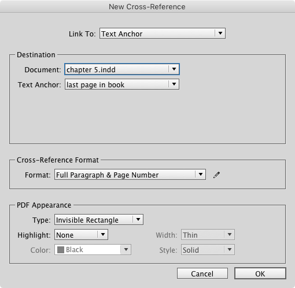
Task: Click the arrow beside Invisible Rectangle
Action: pyautogui.click(x=138, y=219)
